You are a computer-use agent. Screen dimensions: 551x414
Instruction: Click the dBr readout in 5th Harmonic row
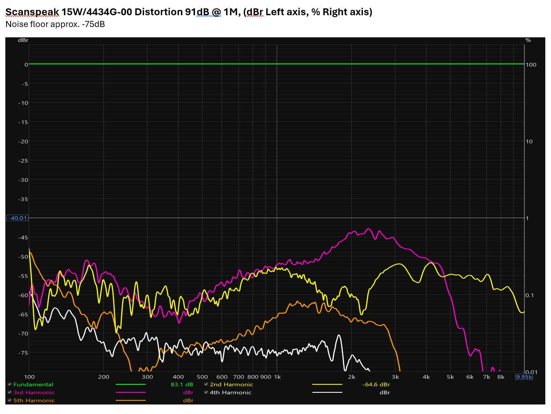[188, 401]
